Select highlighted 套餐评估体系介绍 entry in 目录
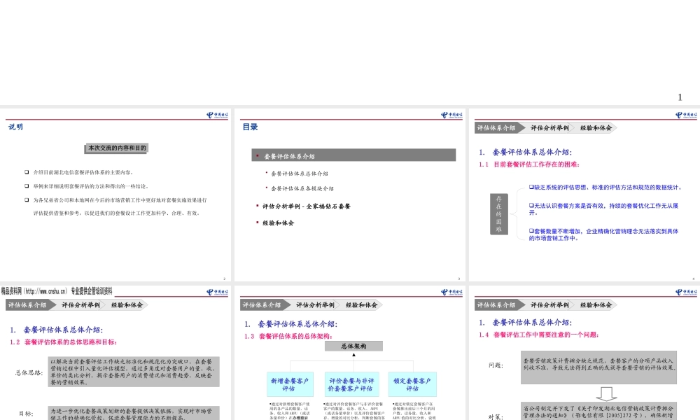The height and width of the screenshot is (420, 700). click(x=353, y=155)
